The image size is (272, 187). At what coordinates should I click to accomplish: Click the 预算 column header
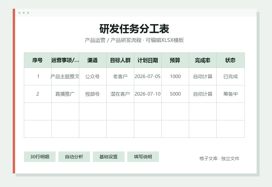[175, 60]
